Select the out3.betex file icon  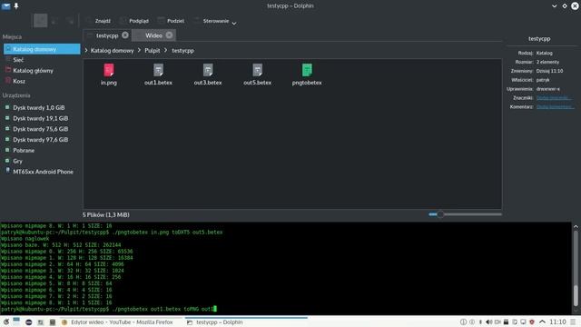point(208,70)
